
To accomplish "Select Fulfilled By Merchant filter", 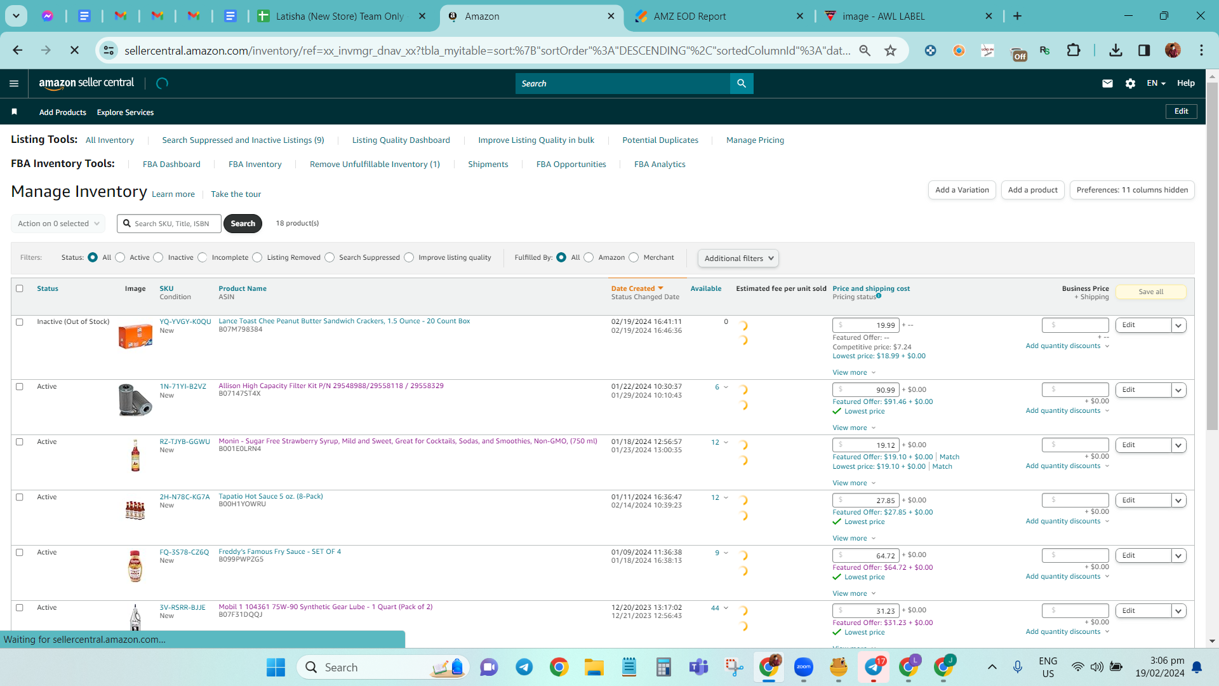I will pyautogui.click(x=634, y=257).
